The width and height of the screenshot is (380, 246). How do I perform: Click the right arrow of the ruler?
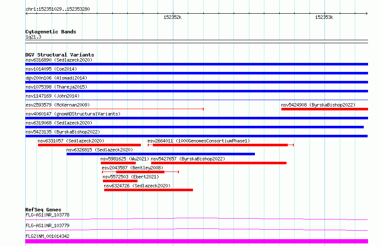point(366,13)
